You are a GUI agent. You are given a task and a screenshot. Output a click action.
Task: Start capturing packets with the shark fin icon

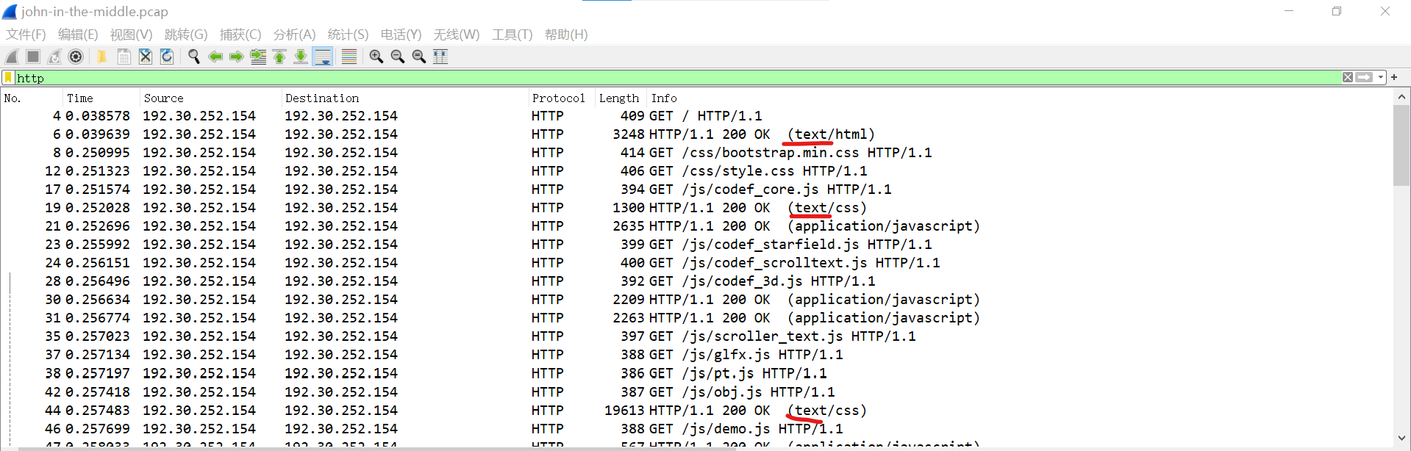tap(12, 57)
